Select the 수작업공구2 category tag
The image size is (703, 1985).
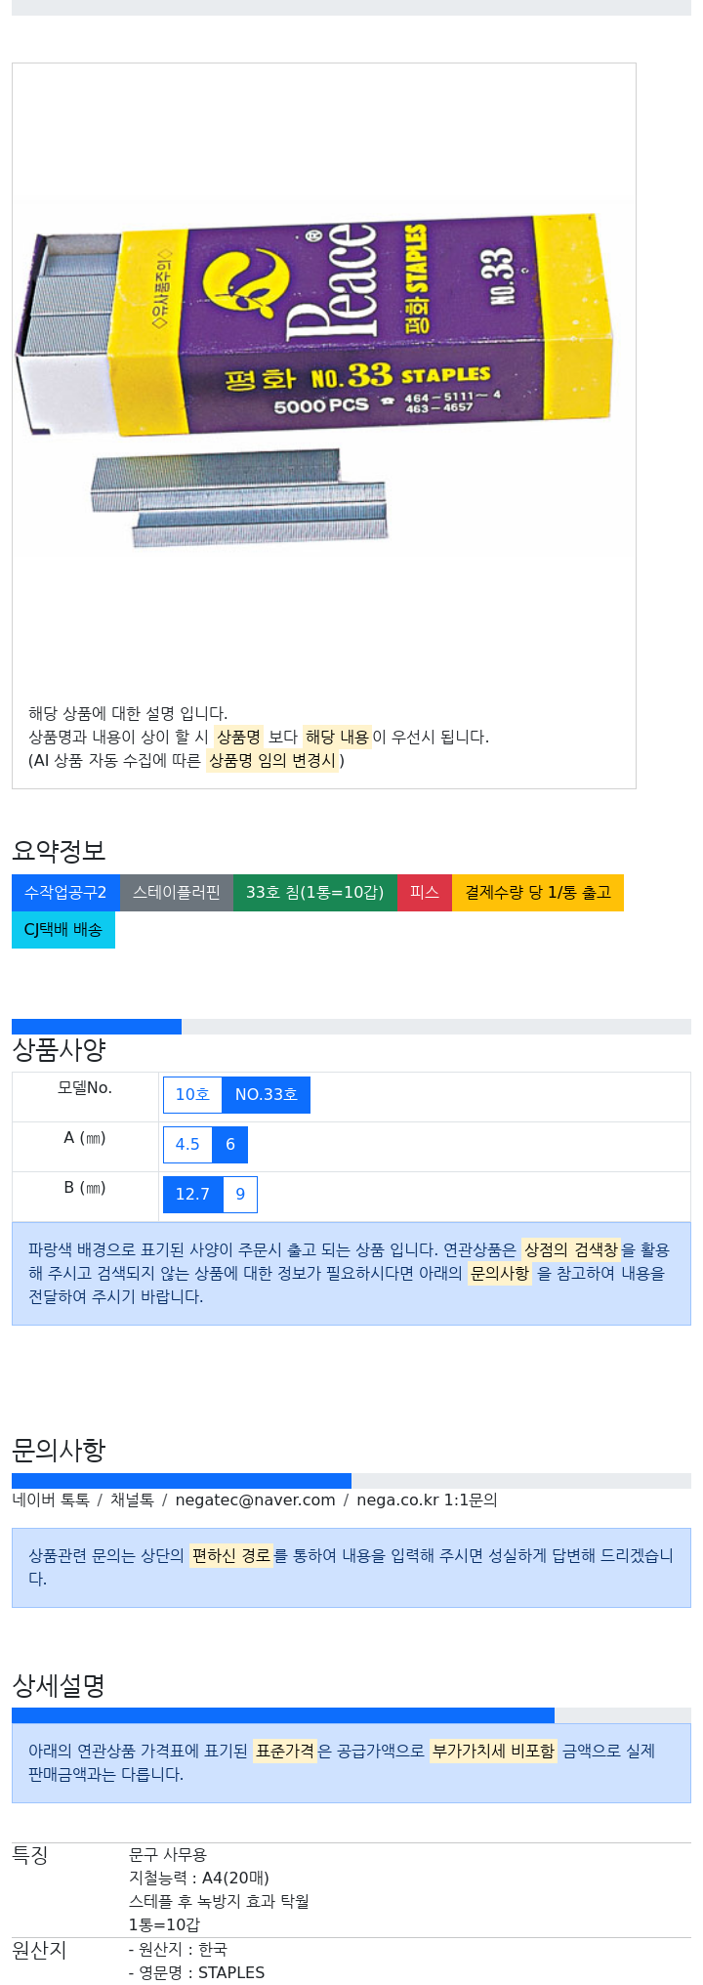(x=65, y=893)
